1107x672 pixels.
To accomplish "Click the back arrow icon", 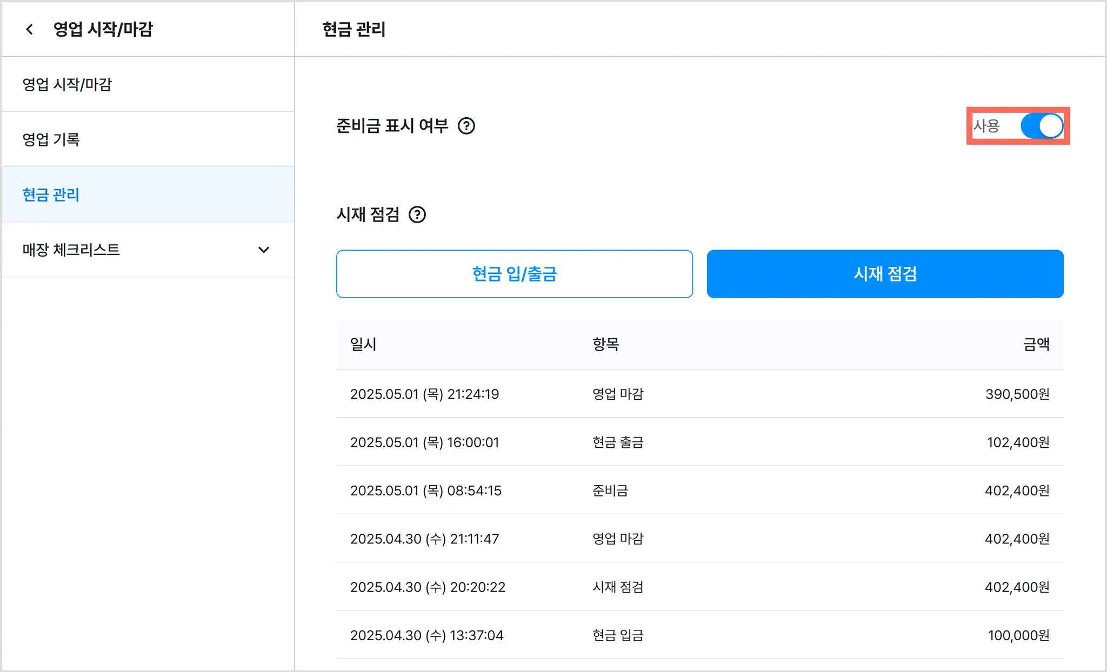I will point(30,29).
